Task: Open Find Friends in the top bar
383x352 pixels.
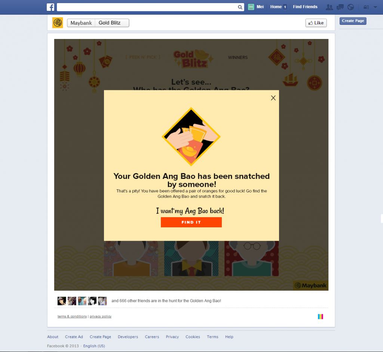Action: (x=305, y=7)
